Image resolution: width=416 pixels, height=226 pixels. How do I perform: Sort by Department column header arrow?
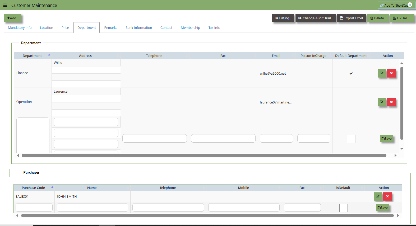pyautogui.click(x=49, y=55)
